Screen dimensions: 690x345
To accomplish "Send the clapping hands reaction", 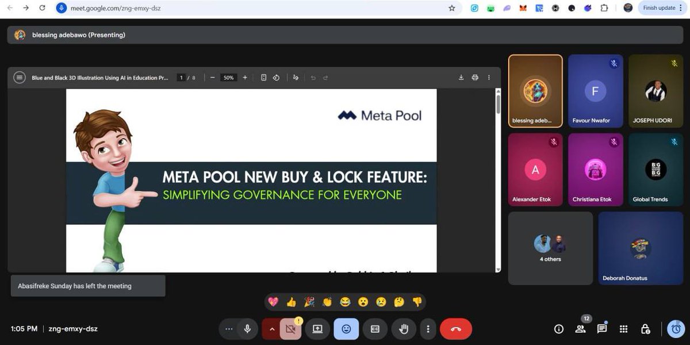I will tap(327, 301).
